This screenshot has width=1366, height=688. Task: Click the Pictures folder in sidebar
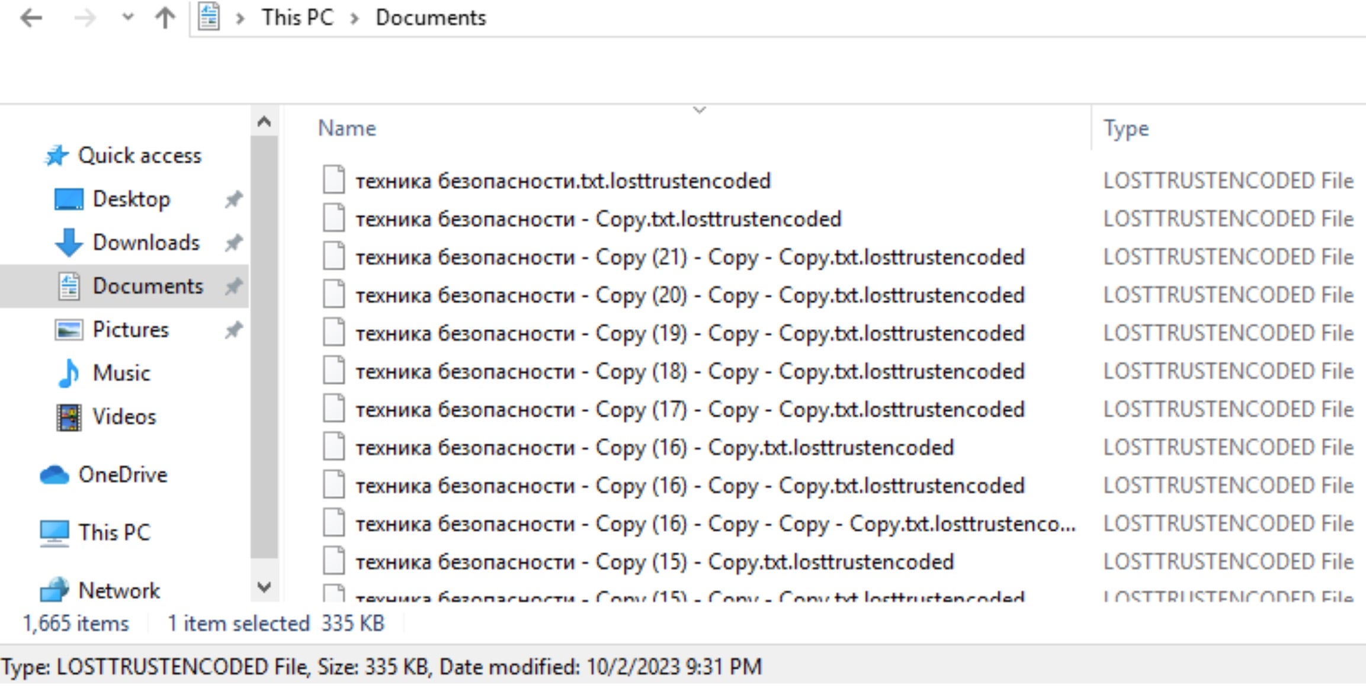[x=130, y=330]
